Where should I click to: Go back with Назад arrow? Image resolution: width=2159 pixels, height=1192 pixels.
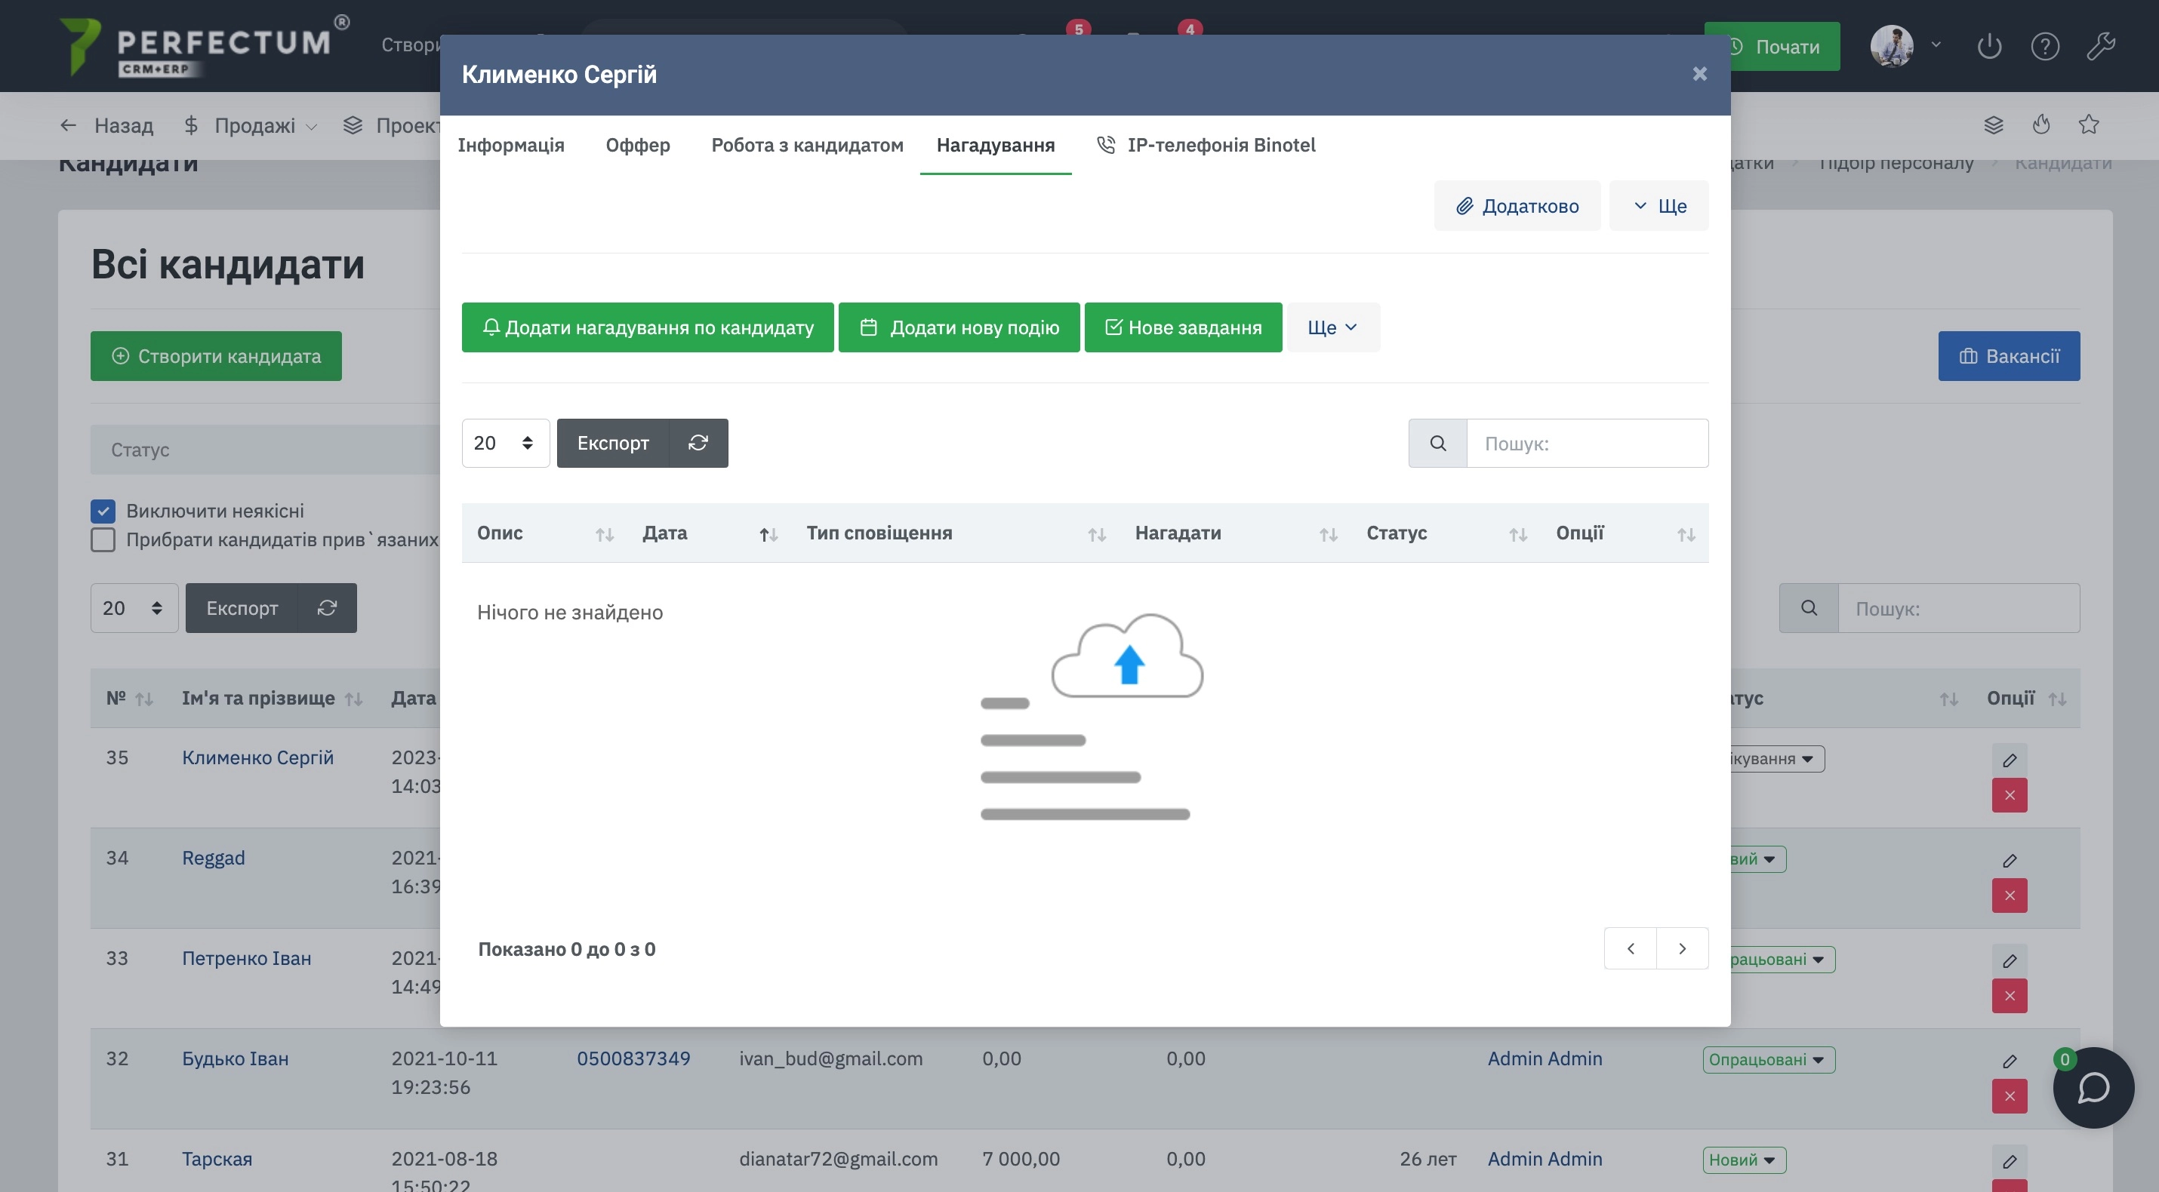[106, 126]
